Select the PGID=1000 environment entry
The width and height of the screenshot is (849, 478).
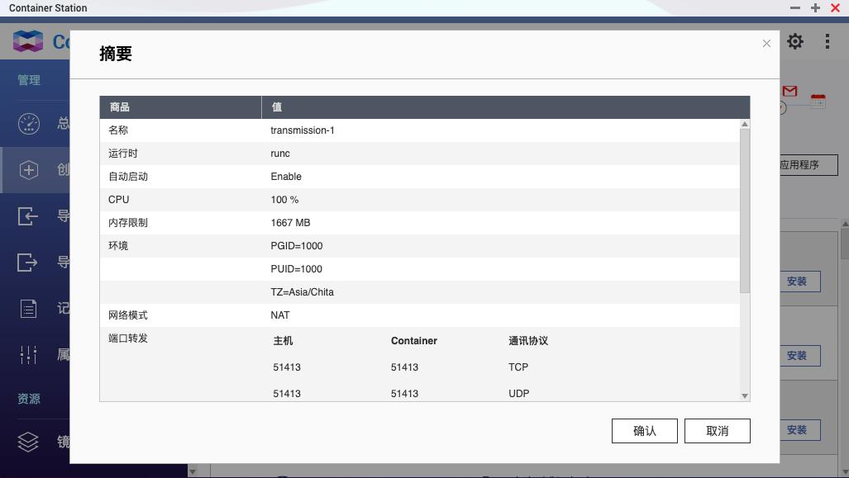[x=296, y=246]
